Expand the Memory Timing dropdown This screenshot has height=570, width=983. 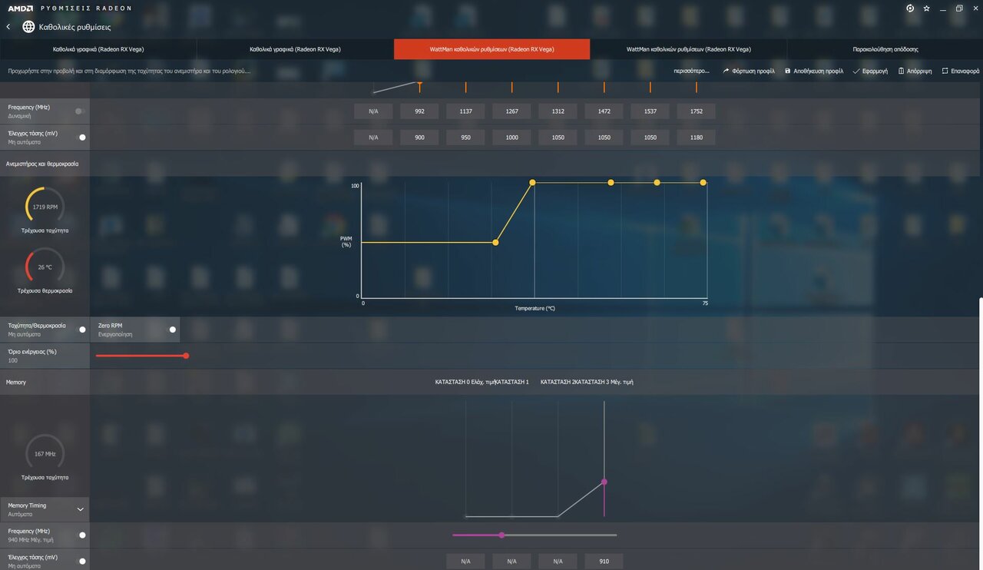(x=81, y=509)
